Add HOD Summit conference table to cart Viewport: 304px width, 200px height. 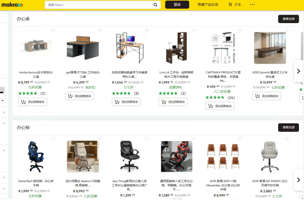(x=267, y=96)
